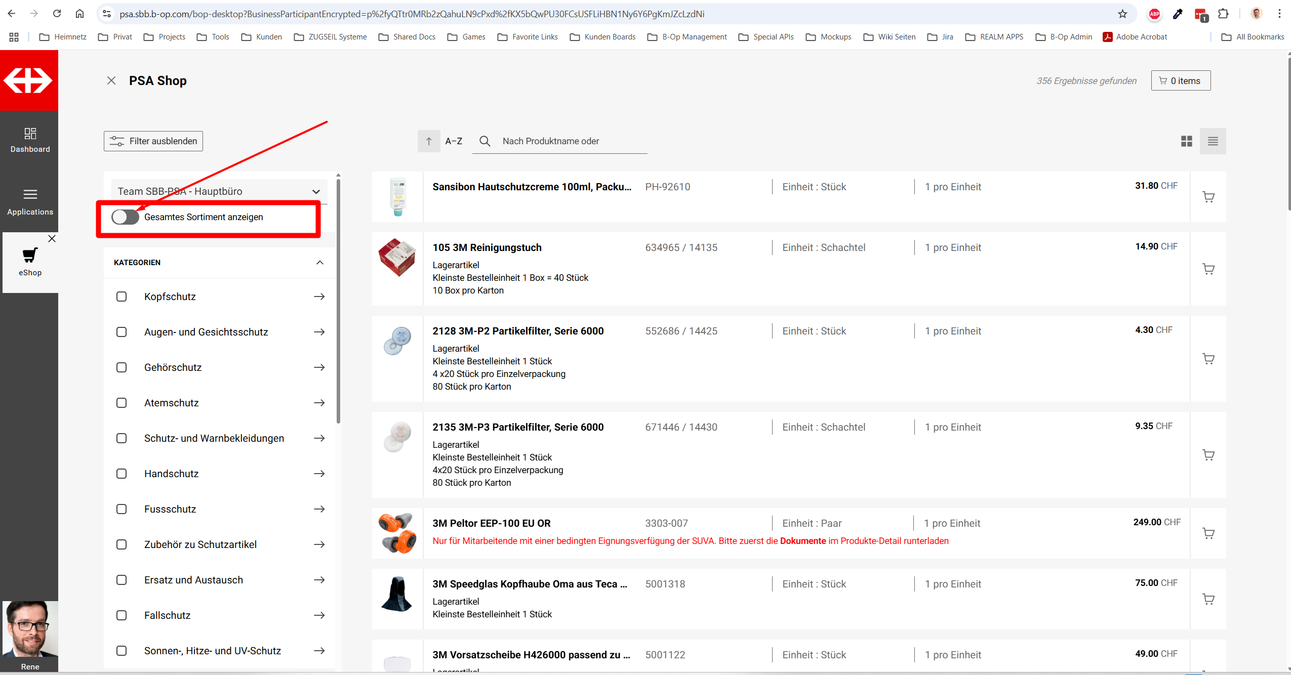Check the Kopfschutz category checkbox
1291x675 pixels.
point(122,297)
